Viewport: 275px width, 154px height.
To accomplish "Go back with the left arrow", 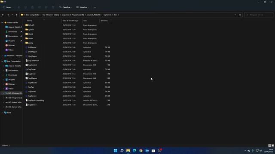I will (3, 15).
